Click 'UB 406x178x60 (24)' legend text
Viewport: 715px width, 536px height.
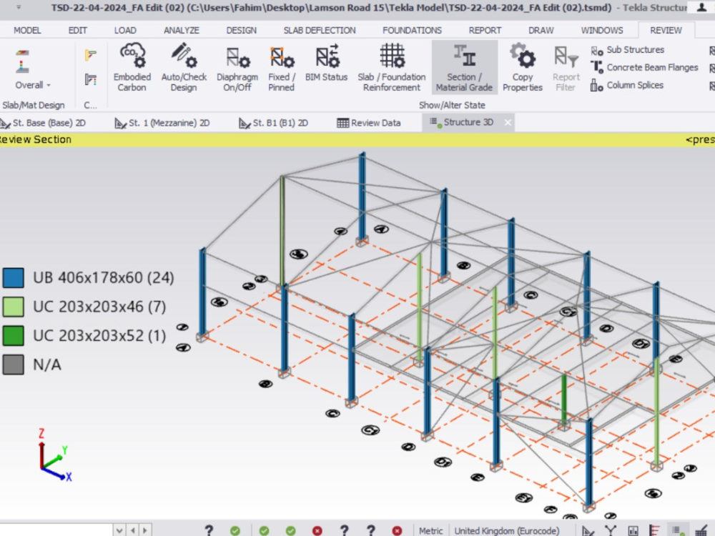pos(104,277)
